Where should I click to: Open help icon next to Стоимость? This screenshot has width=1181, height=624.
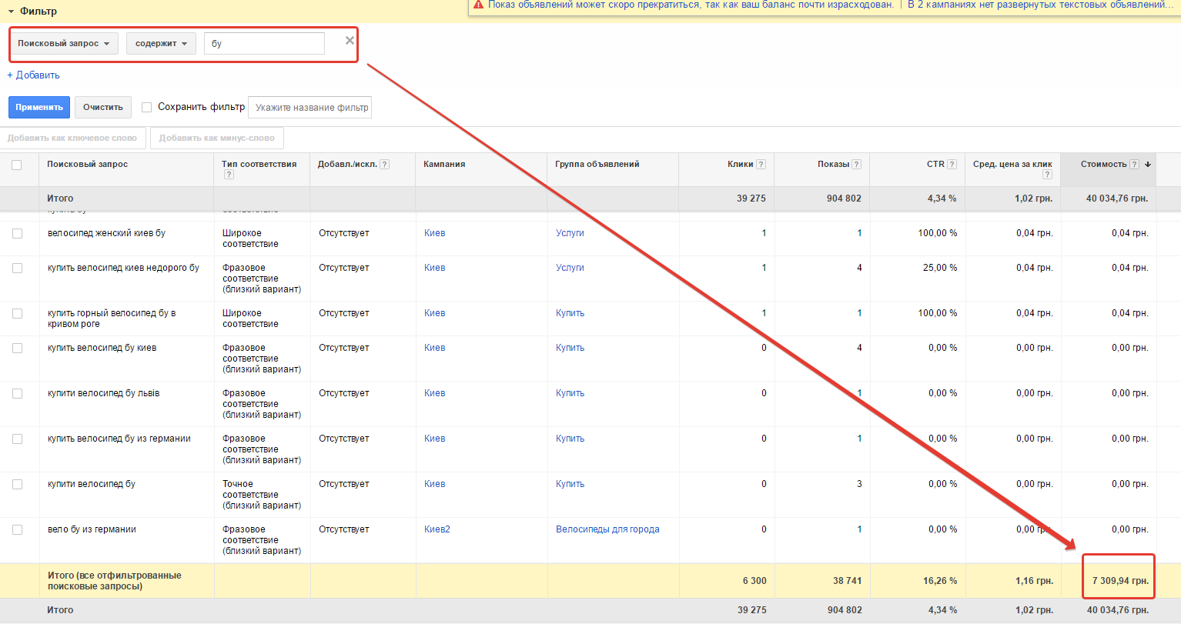pyautogui.click(x=1134, y=164)
